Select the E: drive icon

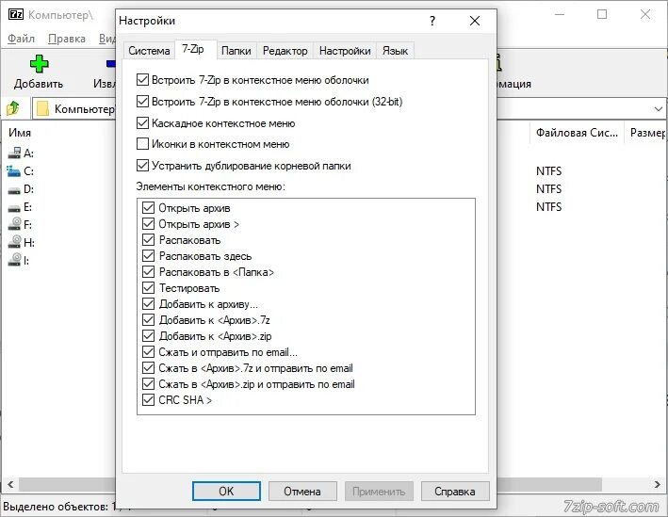click(14, 207)
